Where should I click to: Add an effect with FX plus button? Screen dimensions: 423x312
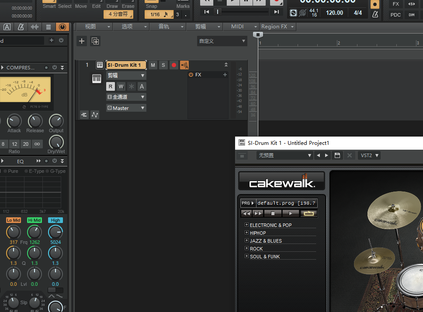pyautogui.click(x=225, y=75)
